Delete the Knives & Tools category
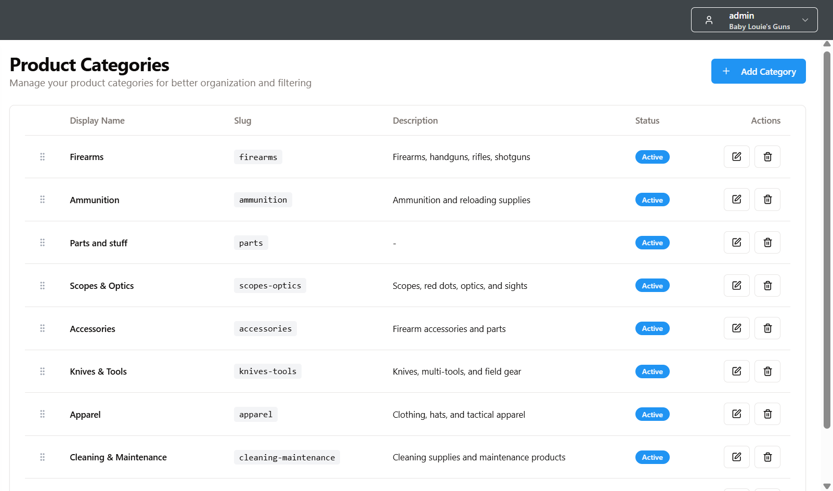The height and width of the screenshot is (491, 833). coord(767,371)
